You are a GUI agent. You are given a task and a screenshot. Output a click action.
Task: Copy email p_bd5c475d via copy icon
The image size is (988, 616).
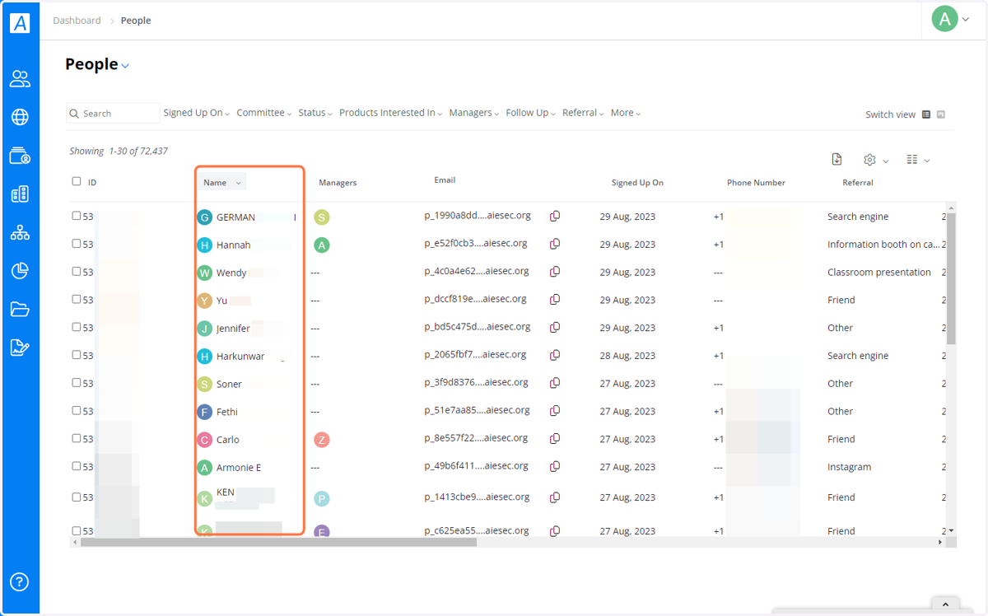pos(555,328)
